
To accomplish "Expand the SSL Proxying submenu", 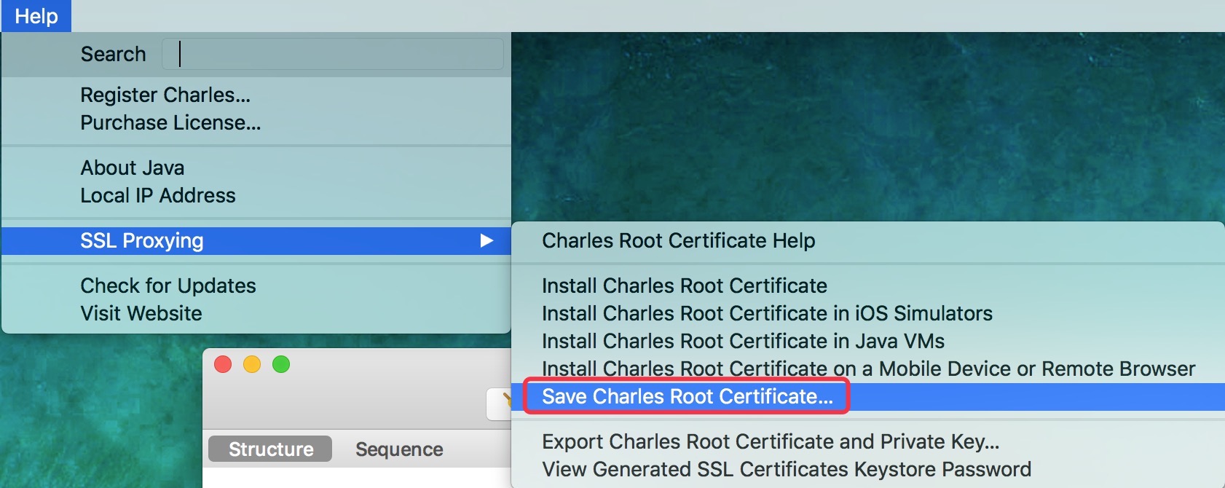I will coord(142,241).
